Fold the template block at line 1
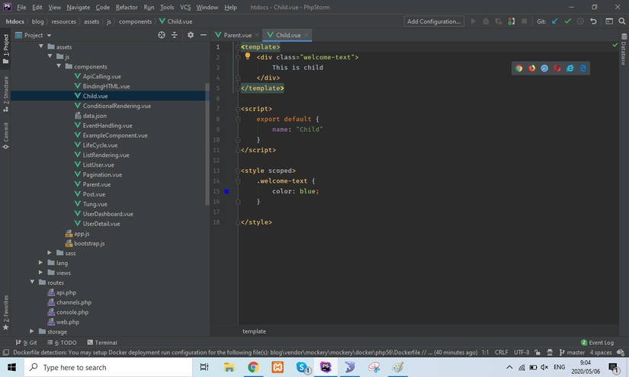The height and width of the screenshot is (377, 629). click(238, 47)
